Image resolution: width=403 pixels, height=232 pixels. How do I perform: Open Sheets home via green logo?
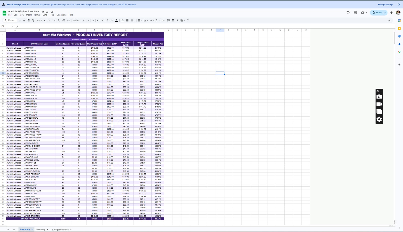pyautogui.click(x=4, y=13)
